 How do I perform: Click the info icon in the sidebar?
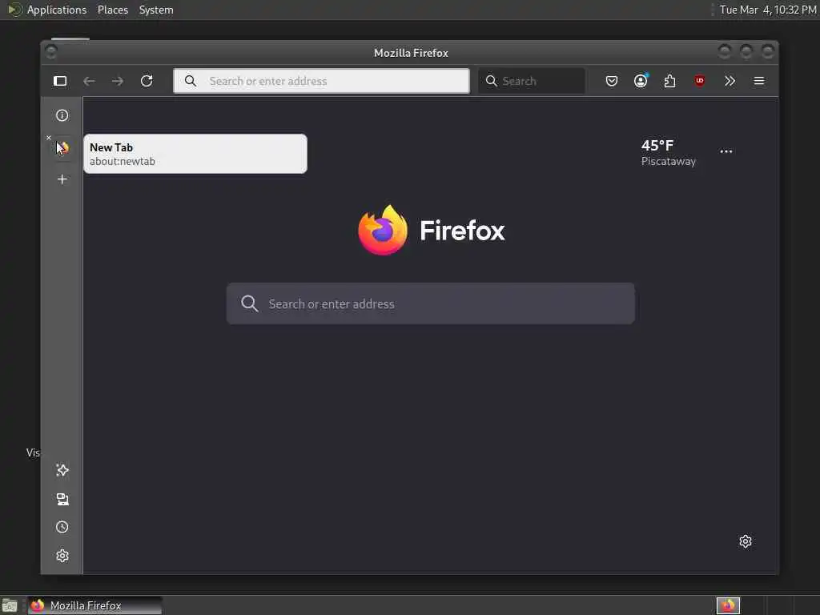pos(62,115)
